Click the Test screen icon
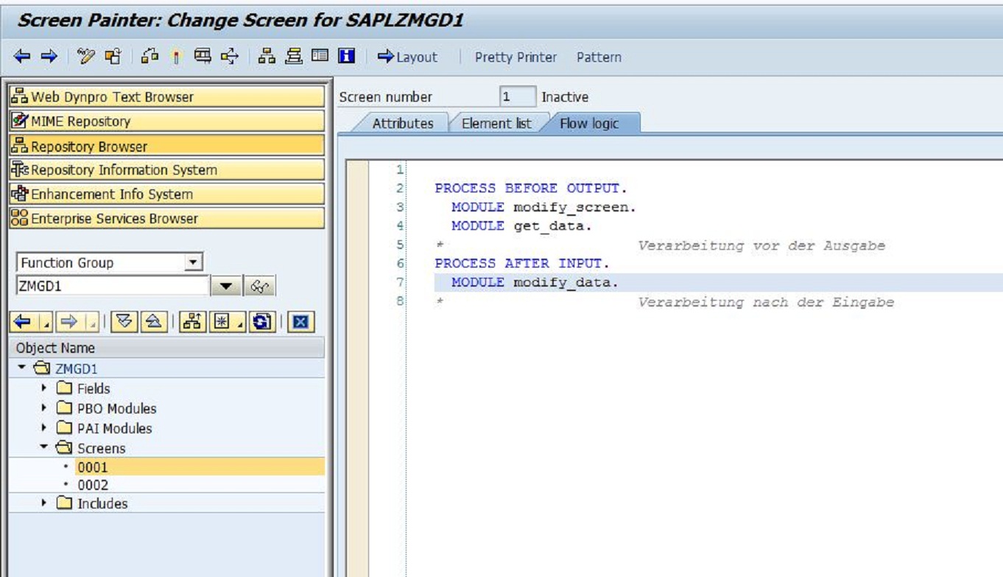1003x577 pixels. pos(203,56)
